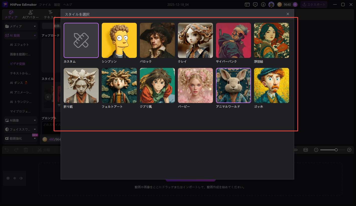The width and height of the screenshot is (356, 206).
Task: Switch to the AIアバター tab
Action: pyautogui.click(x=31, y=15)
